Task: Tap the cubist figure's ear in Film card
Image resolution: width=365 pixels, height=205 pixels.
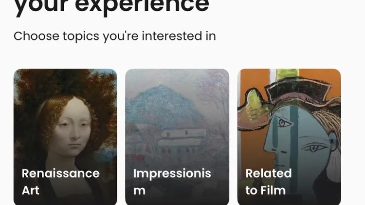Action: tap(332, 142)
